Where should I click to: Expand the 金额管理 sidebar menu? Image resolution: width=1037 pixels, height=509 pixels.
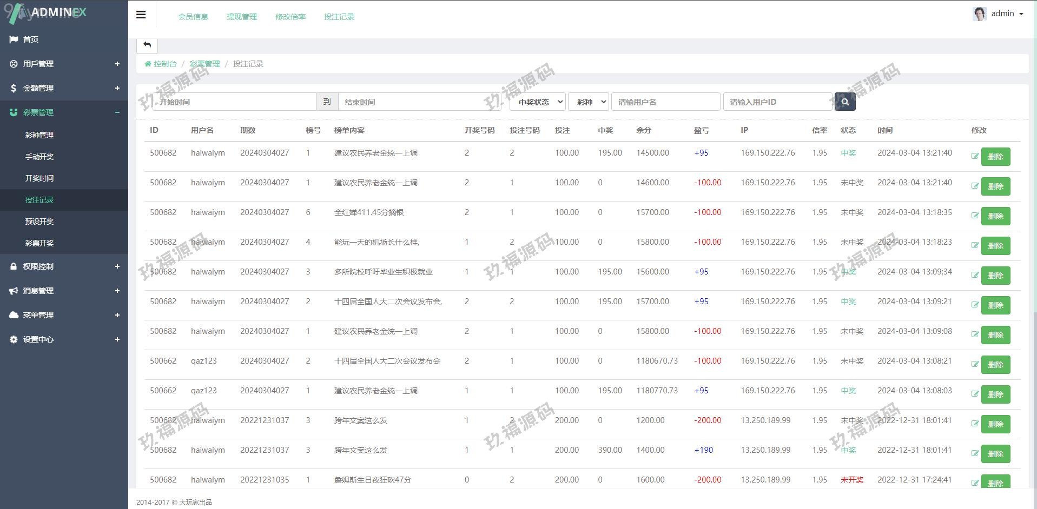(x=117, y=88)
